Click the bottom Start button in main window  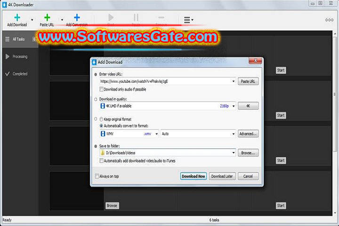281,205
